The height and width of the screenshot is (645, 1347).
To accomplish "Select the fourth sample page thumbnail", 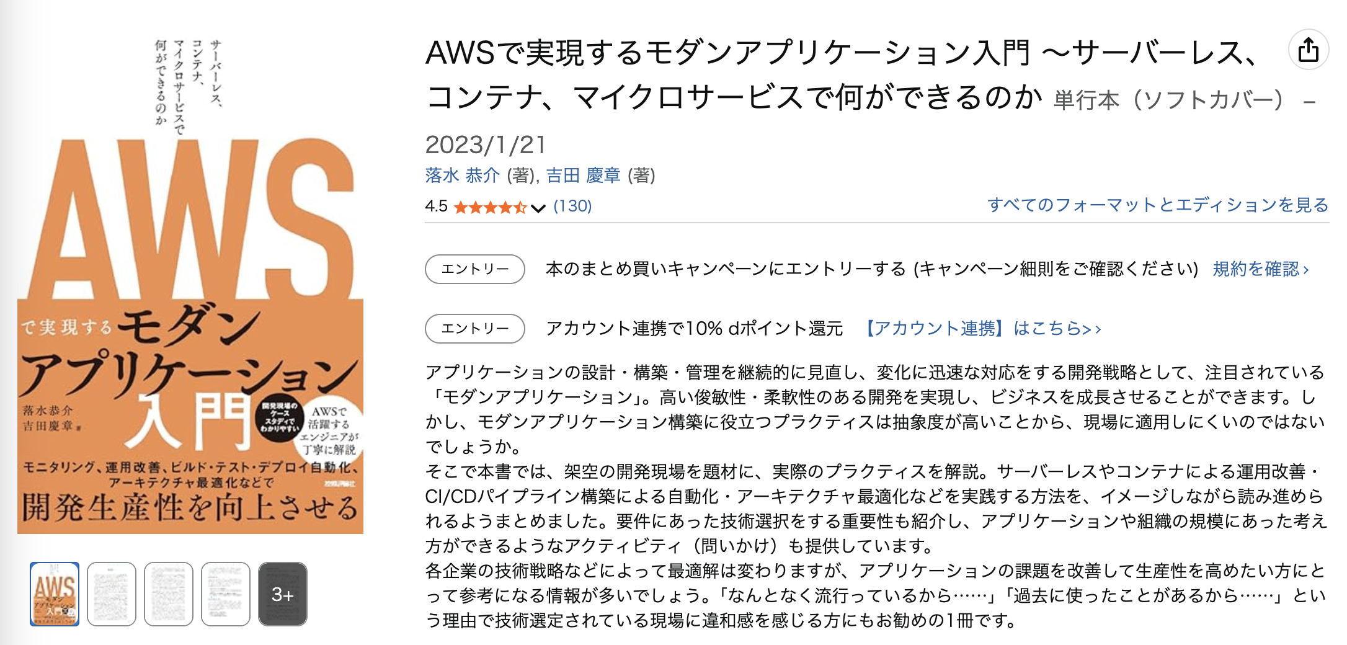I will (x=226, y=594).
